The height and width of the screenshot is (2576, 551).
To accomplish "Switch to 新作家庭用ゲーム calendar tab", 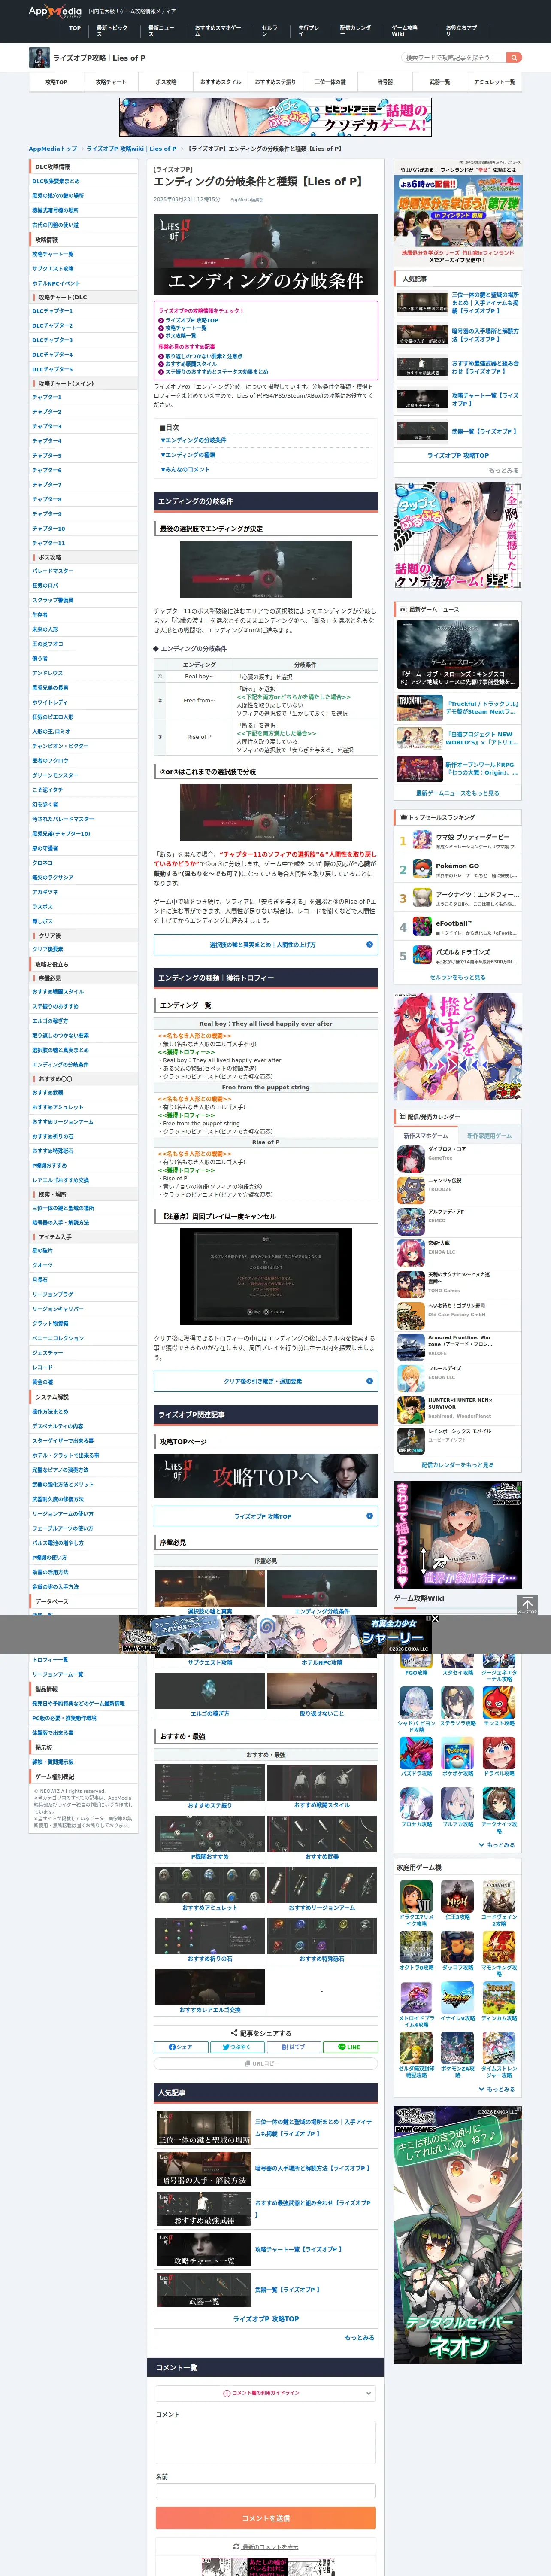I will [x=489, y=1135].
